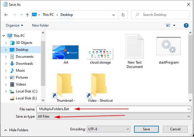
Task: Go back using the Back arrow
Action: coord(6,15)
